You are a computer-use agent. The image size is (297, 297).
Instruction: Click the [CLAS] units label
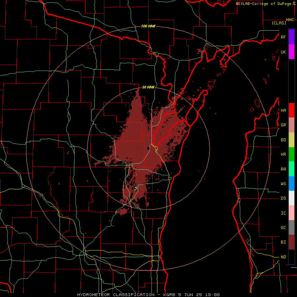click(279, 23)
